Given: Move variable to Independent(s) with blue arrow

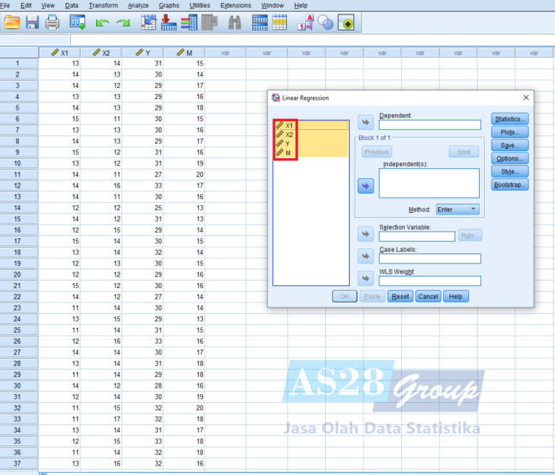Looking at the screenshot, I should (366, 186).
